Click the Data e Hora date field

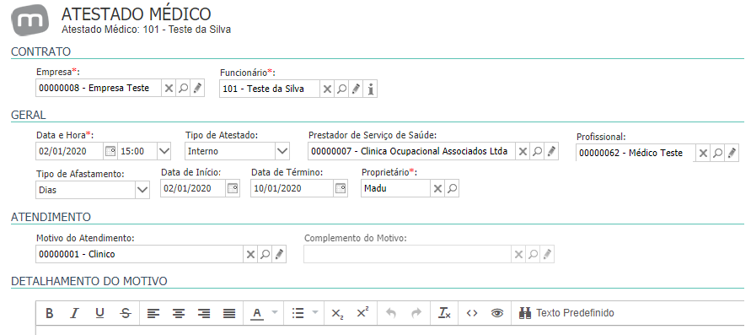70,151
